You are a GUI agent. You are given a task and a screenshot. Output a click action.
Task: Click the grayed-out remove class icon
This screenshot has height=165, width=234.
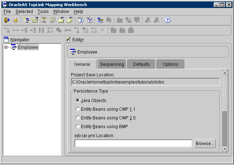[109, 20]
